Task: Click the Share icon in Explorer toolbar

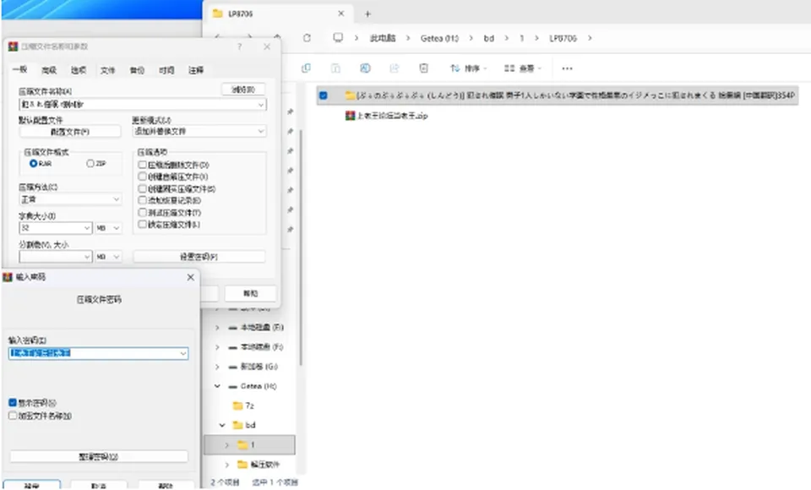Action: click(x=395, y=68)
